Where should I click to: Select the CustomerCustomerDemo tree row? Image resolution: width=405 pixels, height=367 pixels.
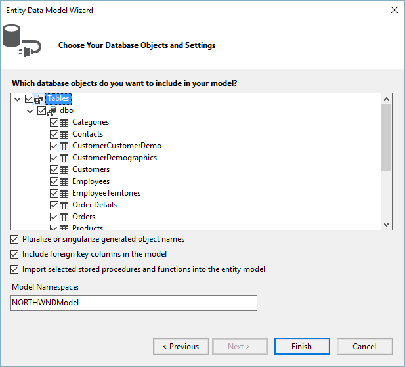[117, 146]
